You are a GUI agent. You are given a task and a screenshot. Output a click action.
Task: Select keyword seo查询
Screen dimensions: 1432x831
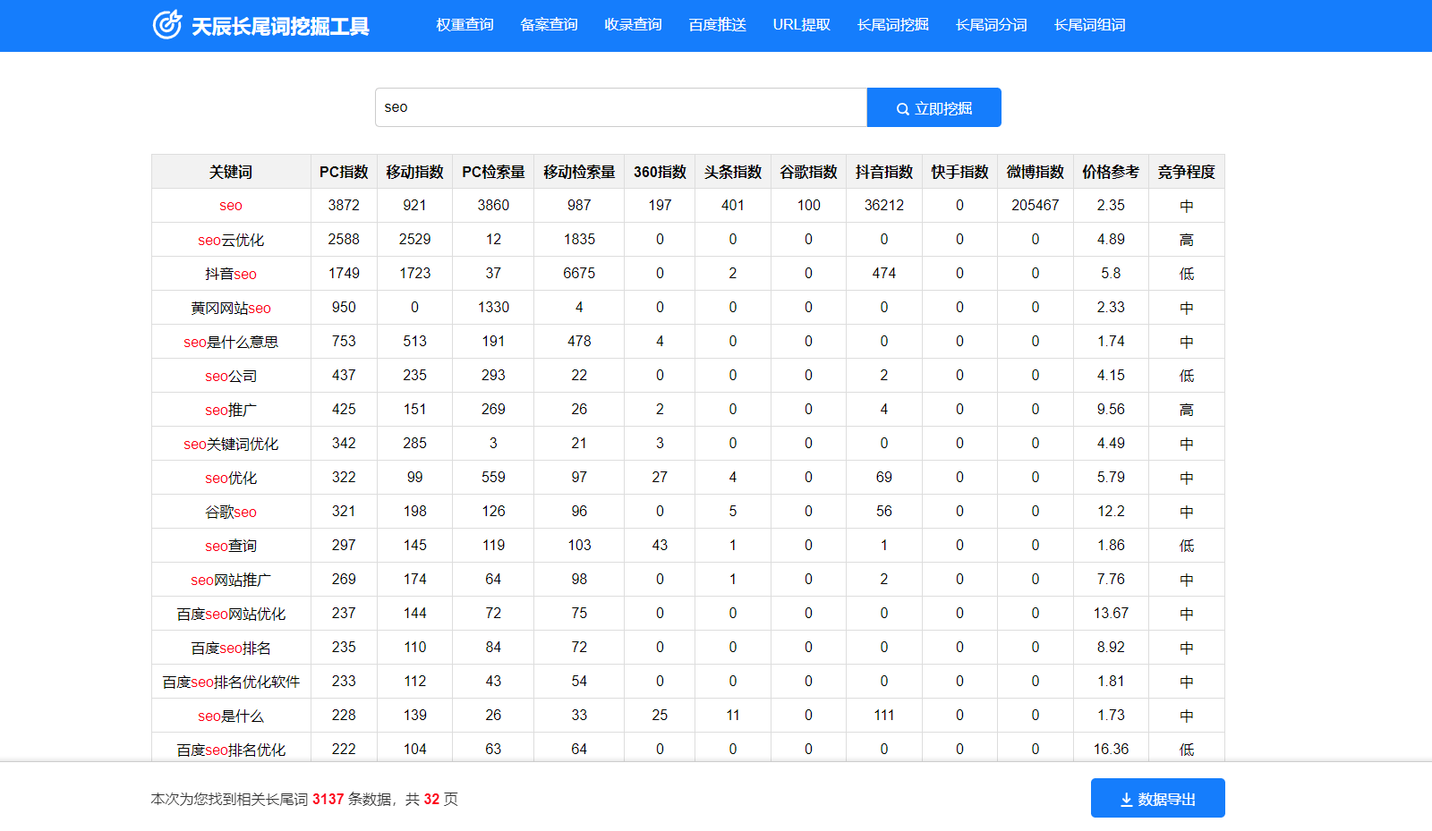(231, 546)
